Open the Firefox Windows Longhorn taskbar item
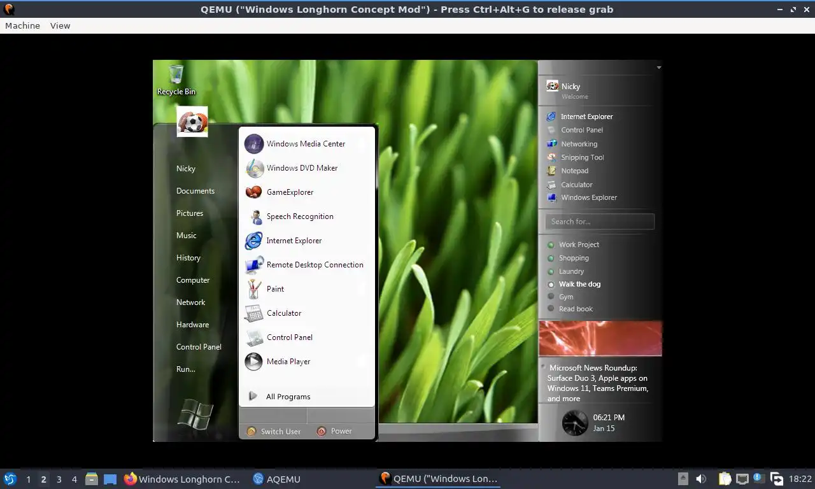The width and height of the screenshot is (815, 489). click(x=182, y=479)
